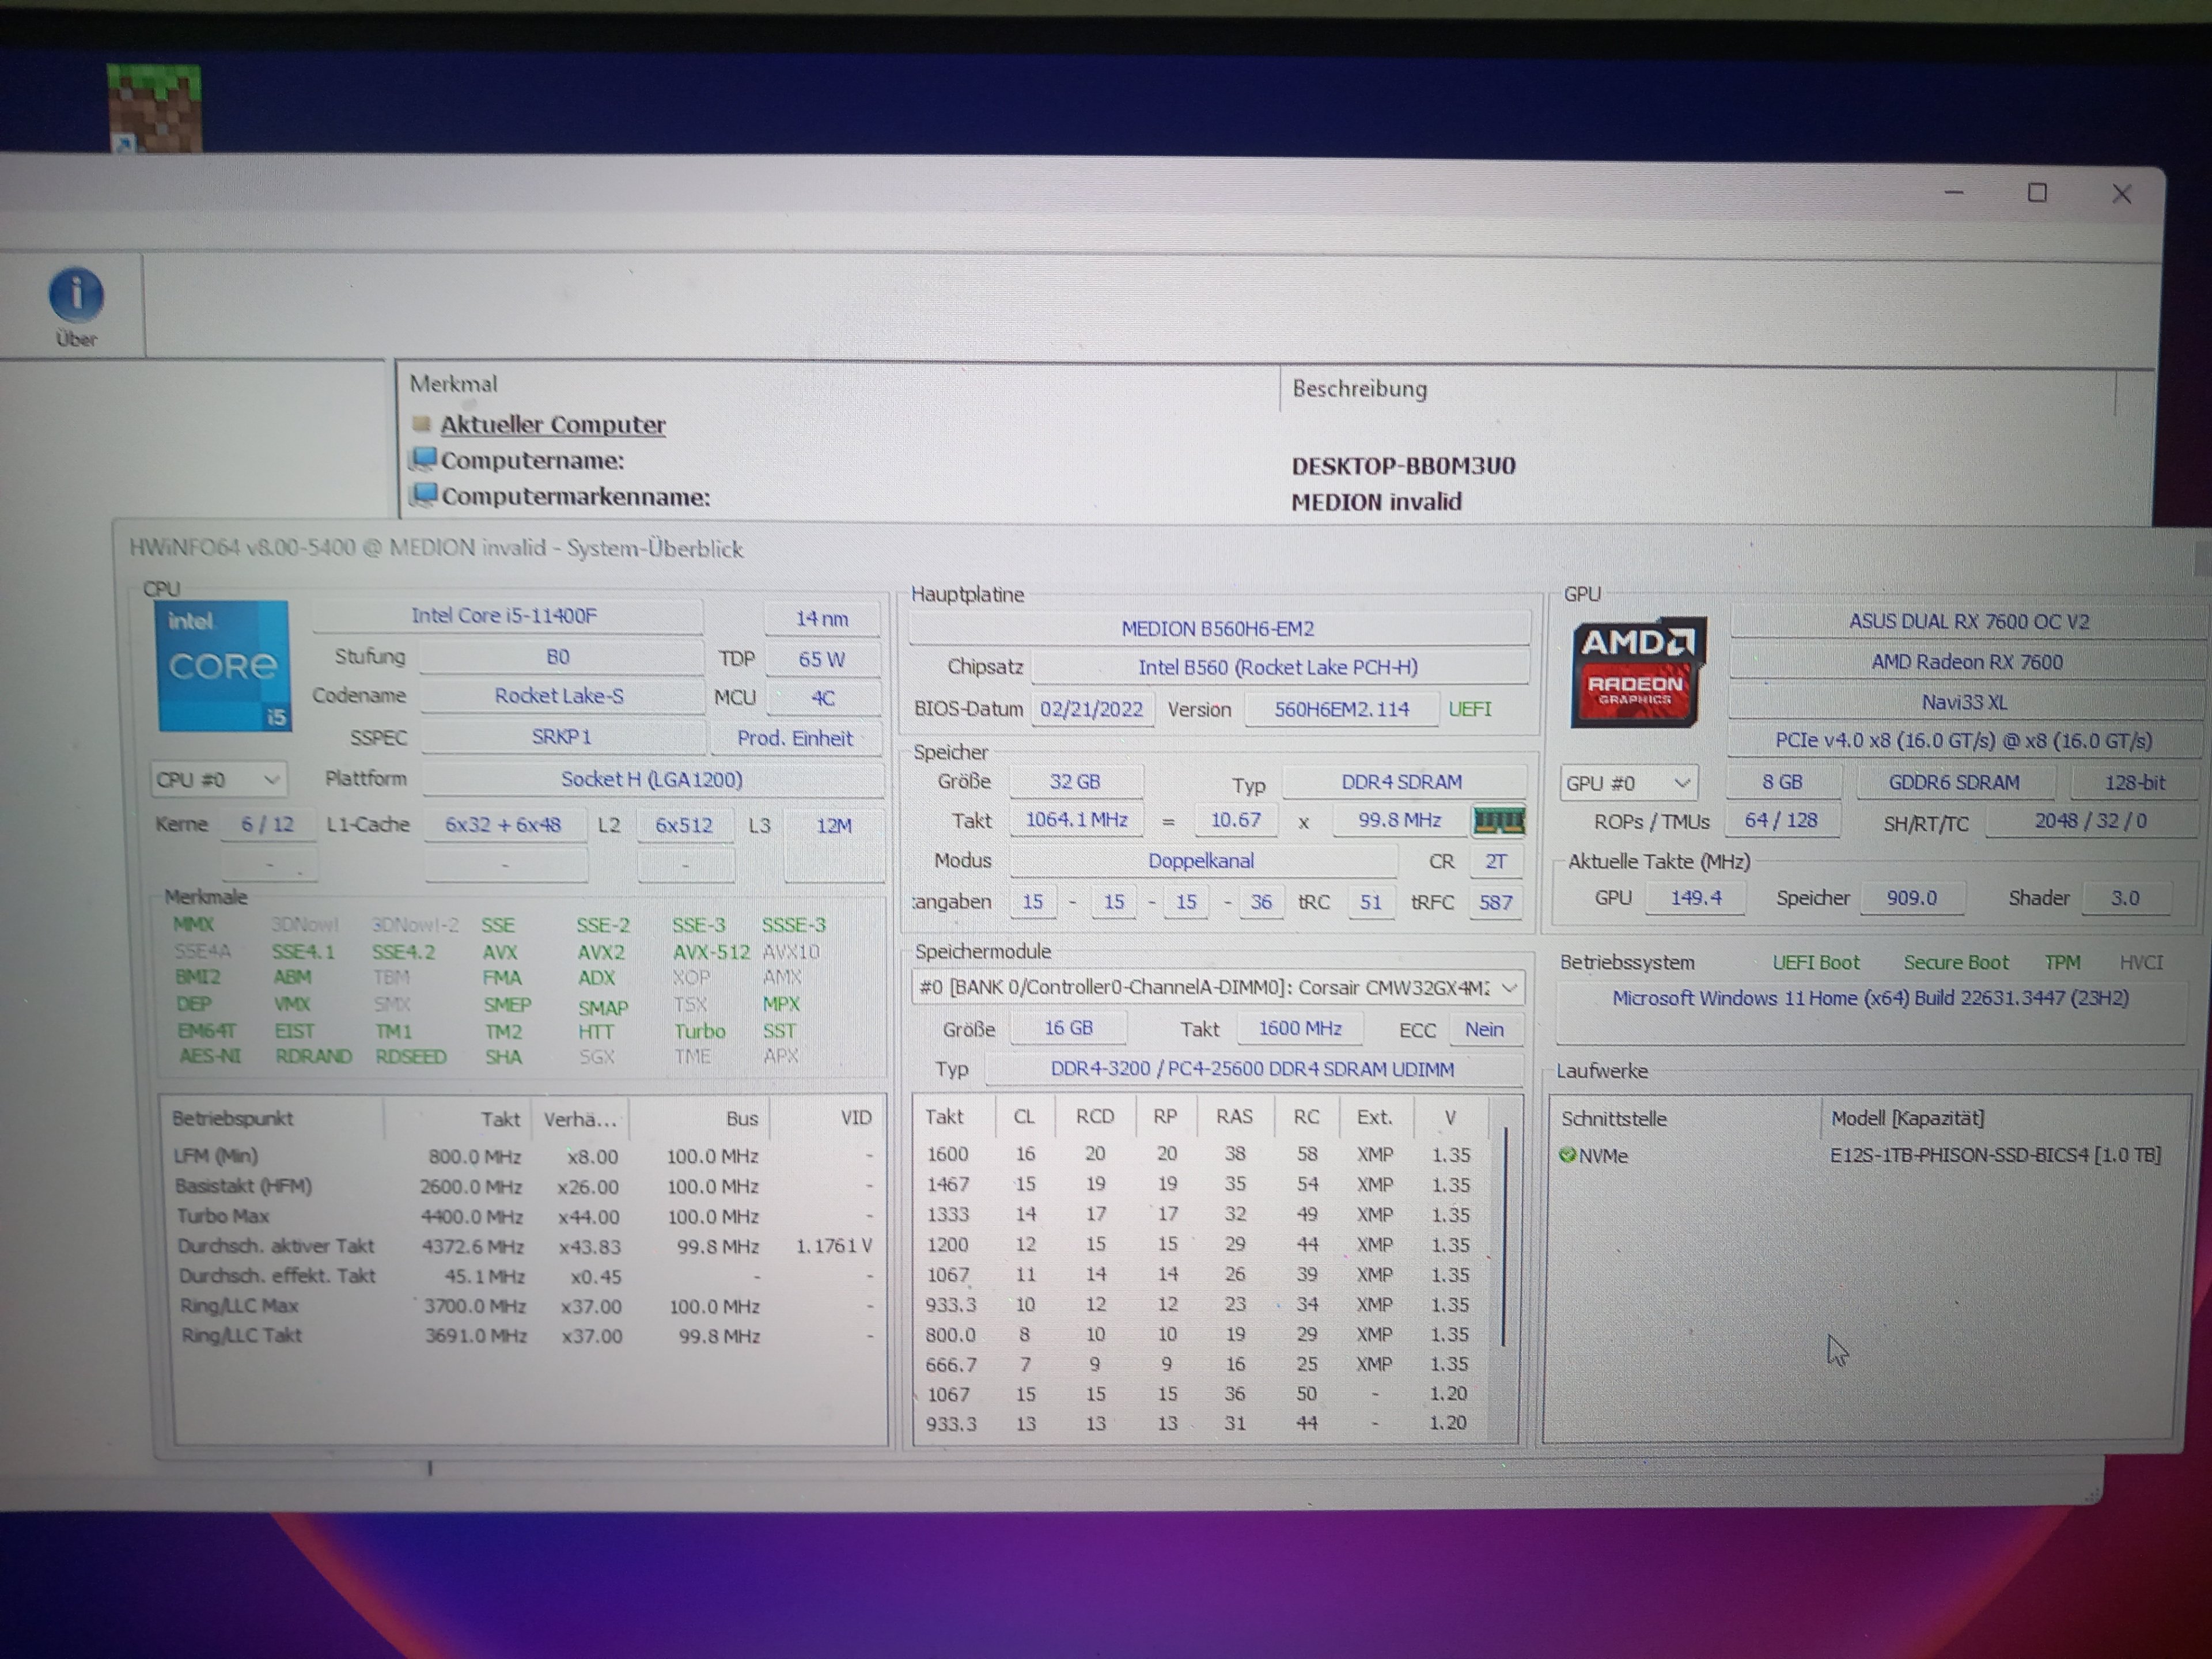Maximize the main HWiNFO window
Screen dimensions: 2212x1659
2037,193
